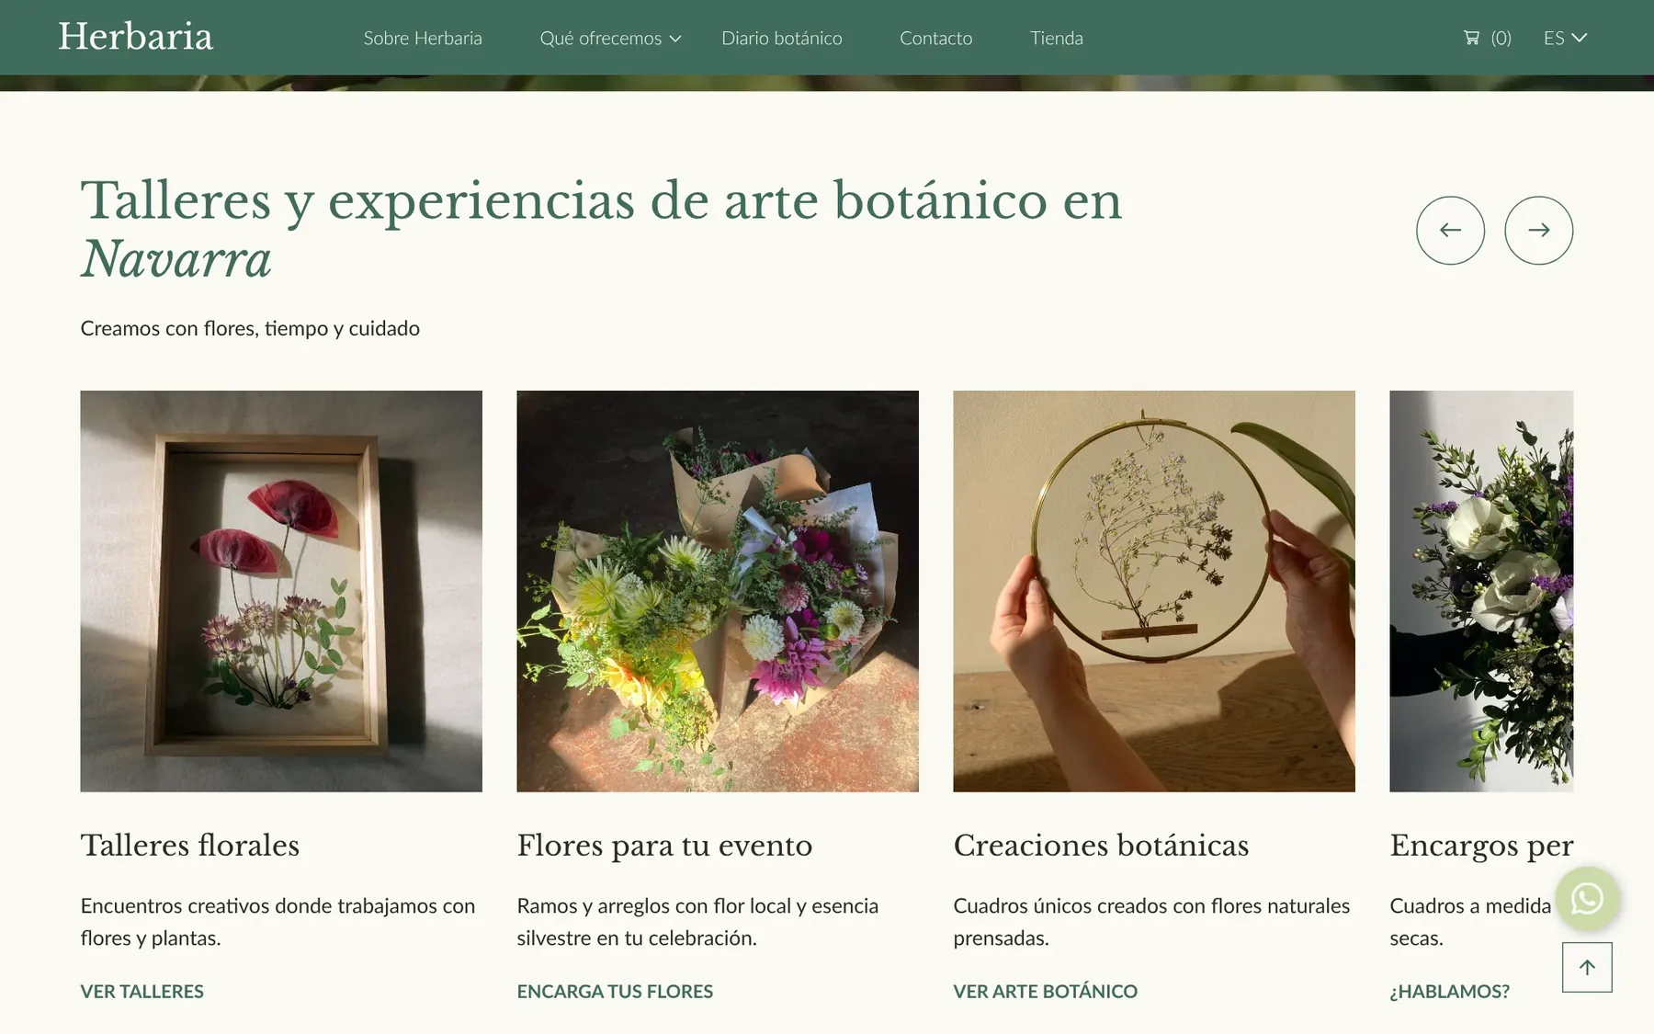Open Sobre Herbaria page
This screenshot has width=1654, height=1034.
[x=423, y=38]
